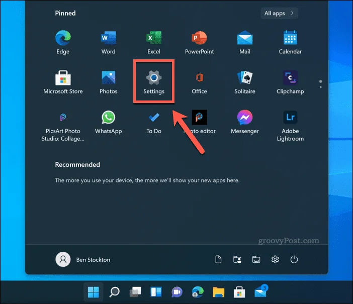Open Ben Stockton's user account menu

[x=83, y=259]
